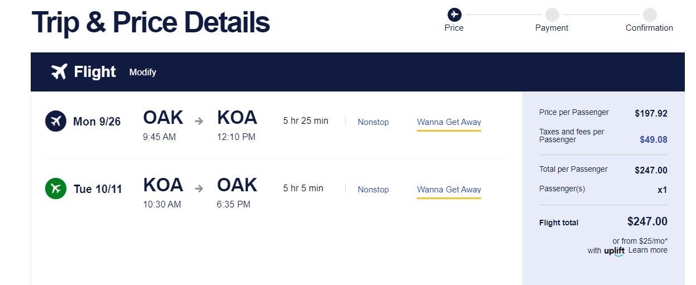The height and width of the screenshot is (285, 696).
Task: Click the dark departing flight icon for Mon 9/26
Action: (x=56, y=121)
